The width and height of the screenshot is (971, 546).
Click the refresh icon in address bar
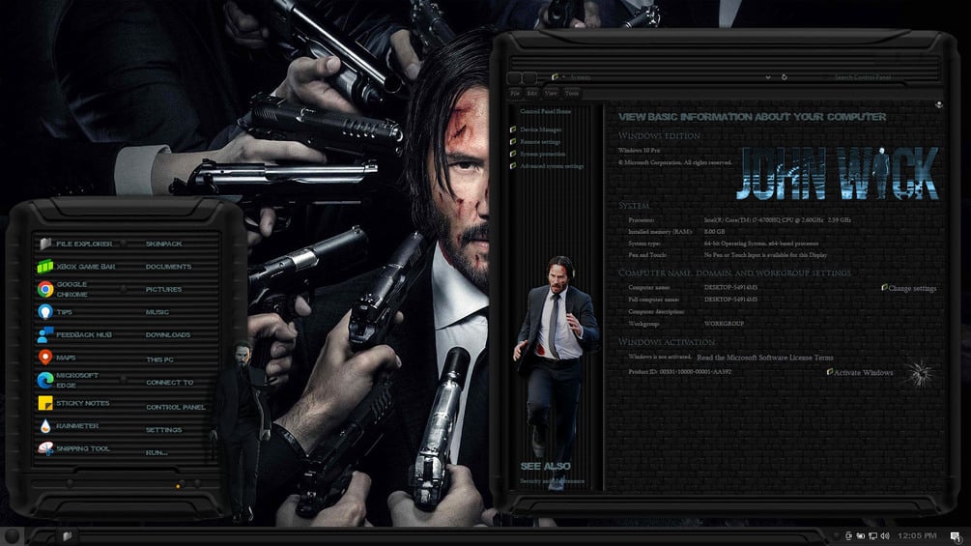(x=784, y=77)
